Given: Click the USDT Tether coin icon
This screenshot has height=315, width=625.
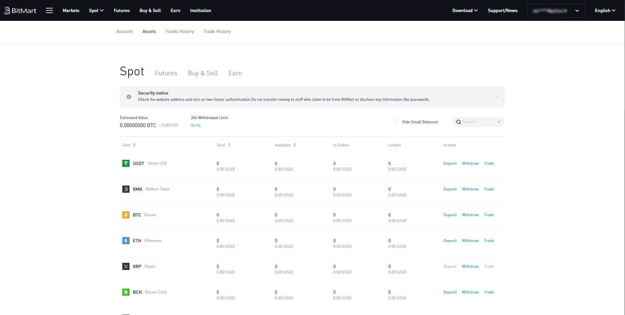Looking at the screenshot, I should pyautogui.click(x=126, y=163).
